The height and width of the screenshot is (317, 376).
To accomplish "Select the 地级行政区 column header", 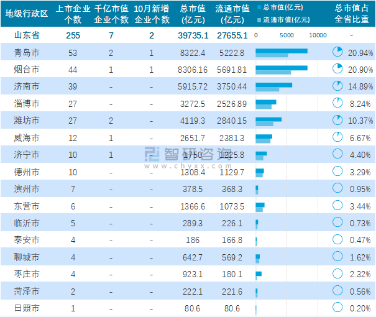I will click(26, 14).
